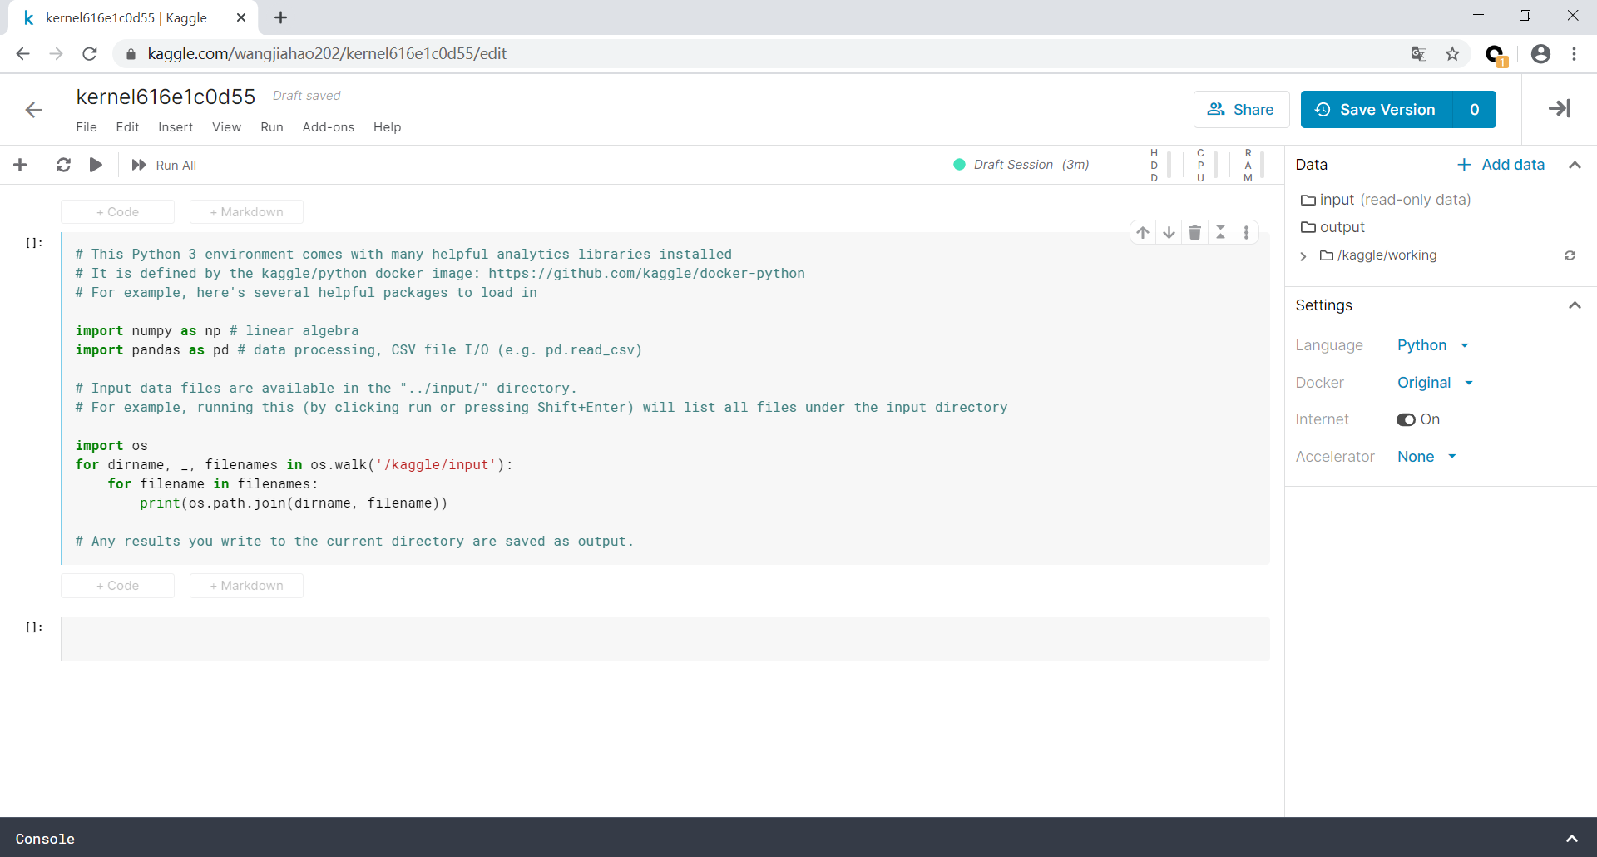Open a new browser tab

click(280, 17)
